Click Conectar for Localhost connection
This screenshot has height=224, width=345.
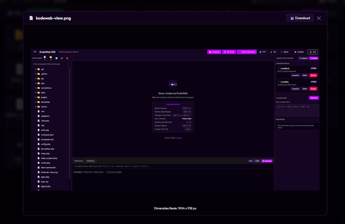[x=296, y=75]
